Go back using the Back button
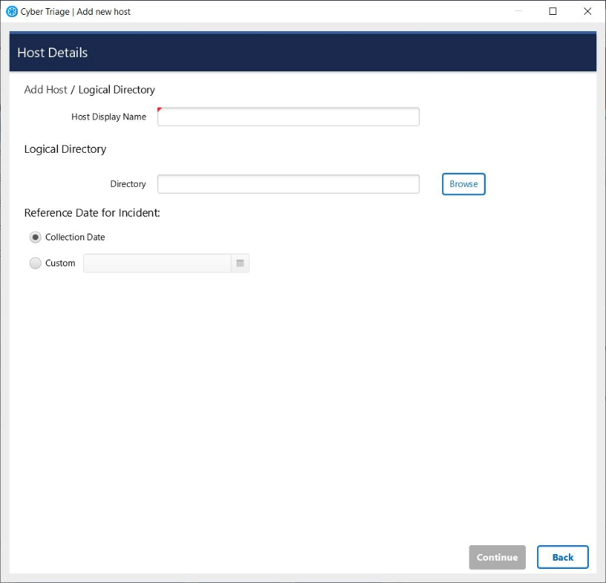This screenshot has height=583, width=606. [562, 558]
